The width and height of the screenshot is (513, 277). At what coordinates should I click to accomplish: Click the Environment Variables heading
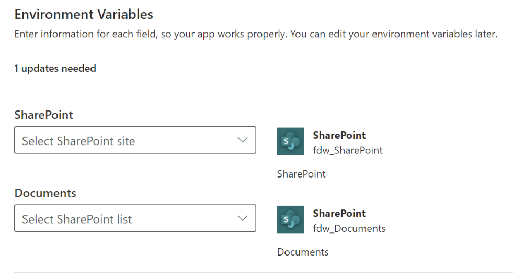(84, 14)
